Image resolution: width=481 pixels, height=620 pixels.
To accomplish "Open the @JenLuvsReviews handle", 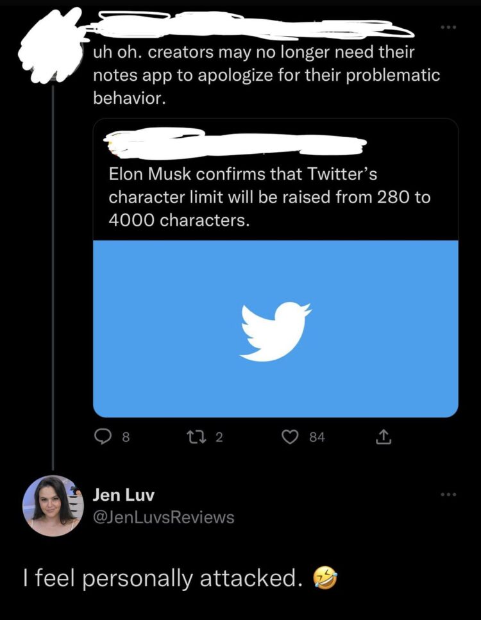I will [x=164, y=517].
